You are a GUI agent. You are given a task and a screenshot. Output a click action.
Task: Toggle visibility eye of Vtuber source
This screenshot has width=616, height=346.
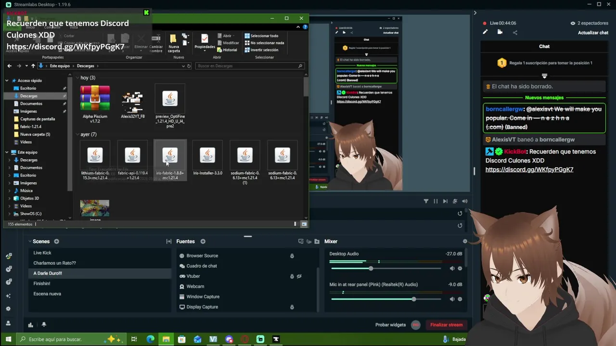tap(299, 276)
